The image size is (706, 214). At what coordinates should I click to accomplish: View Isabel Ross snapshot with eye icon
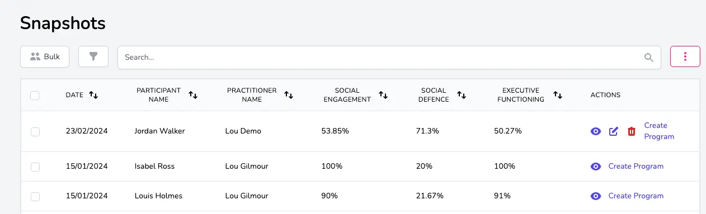click(x=596, y=167)
